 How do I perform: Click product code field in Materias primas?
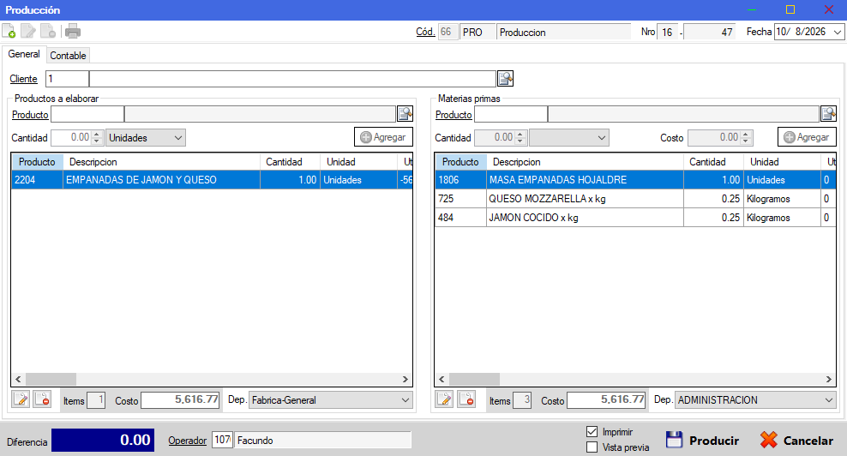[511, 114]
